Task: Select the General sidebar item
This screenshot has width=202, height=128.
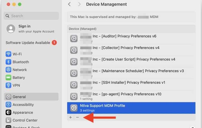Action: click(31, 97)
